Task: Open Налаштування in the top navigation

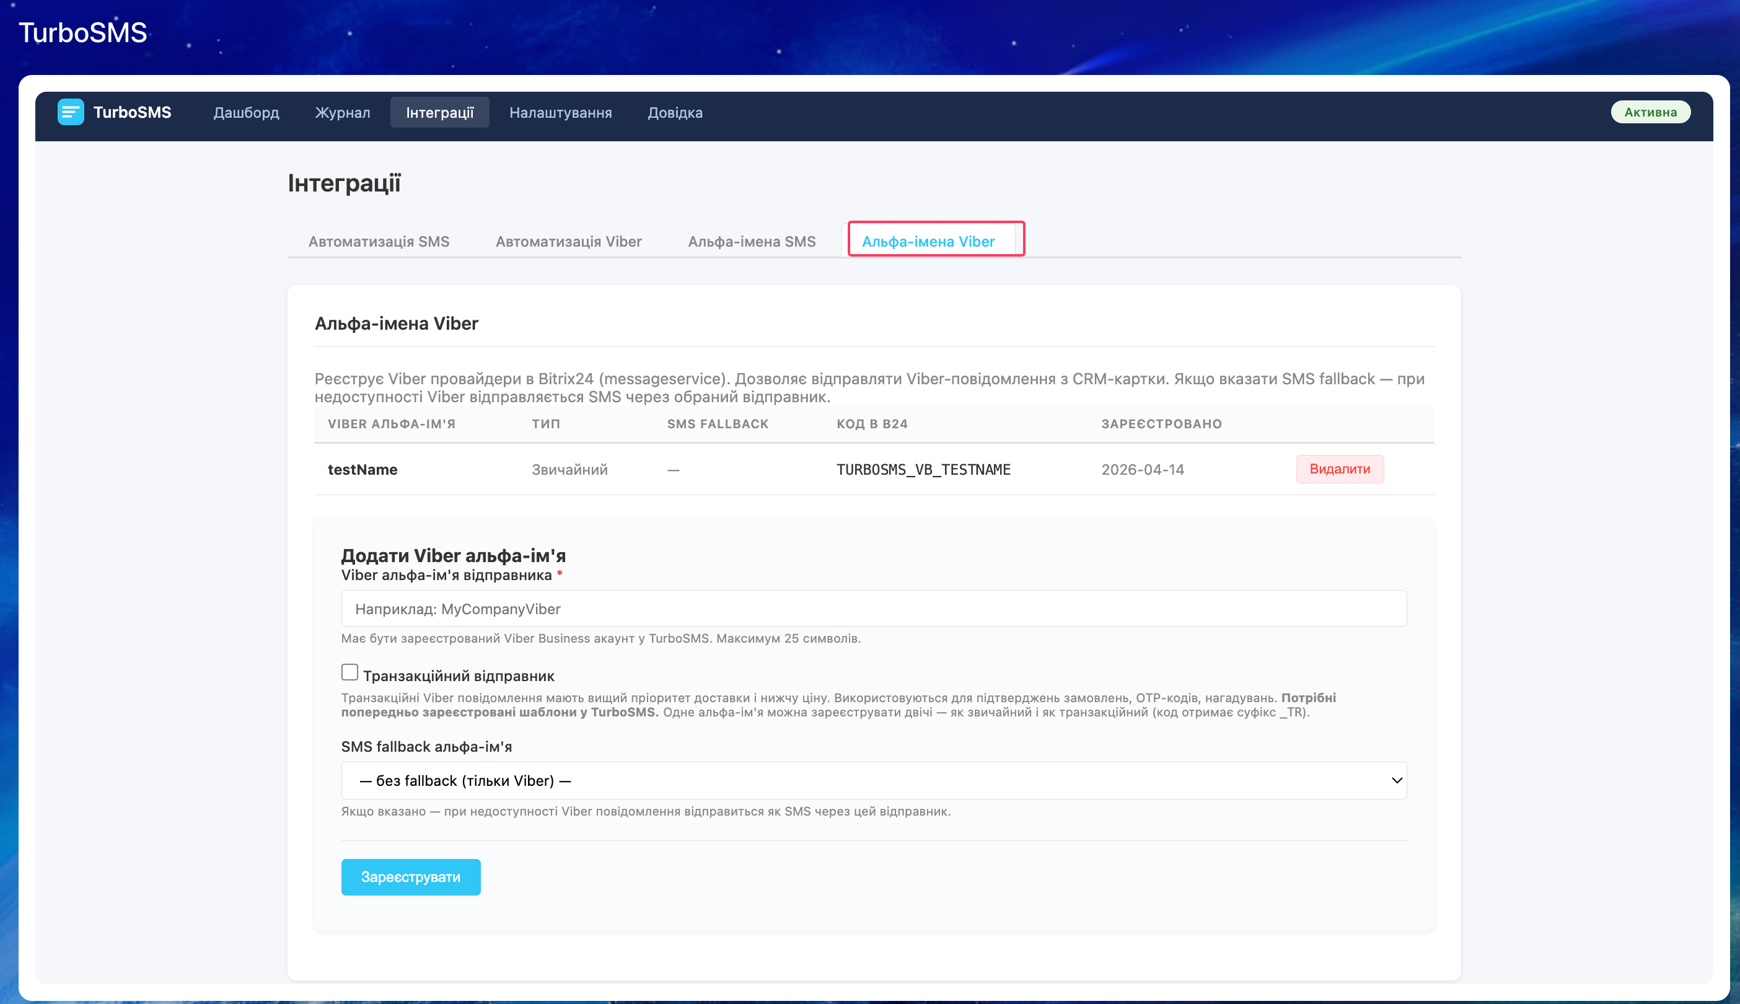Action: (560, 112)
